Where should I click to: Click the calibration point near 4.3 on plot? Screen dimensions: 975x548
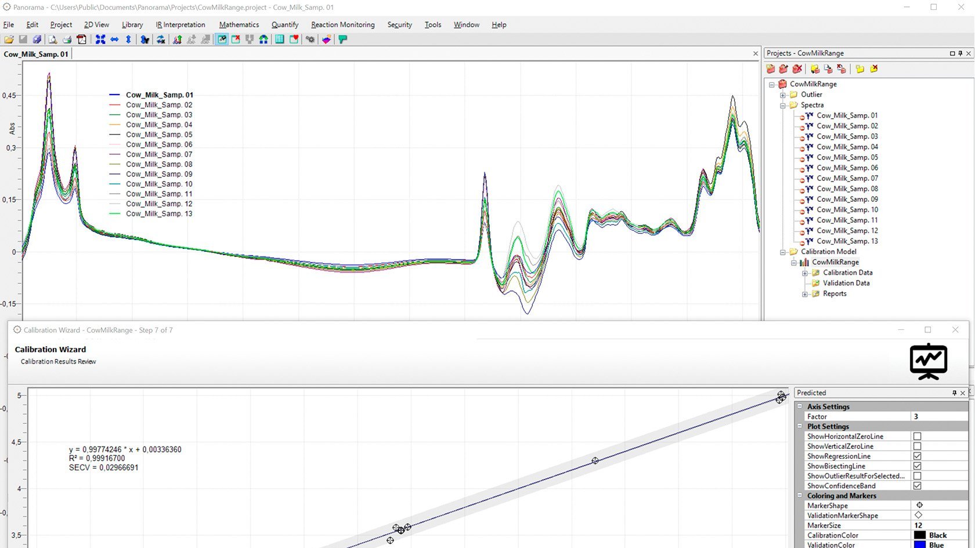595,460
